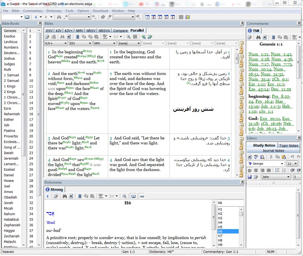Click the layout E icon in main toolbar
The image size is (303, 256).
173,17
